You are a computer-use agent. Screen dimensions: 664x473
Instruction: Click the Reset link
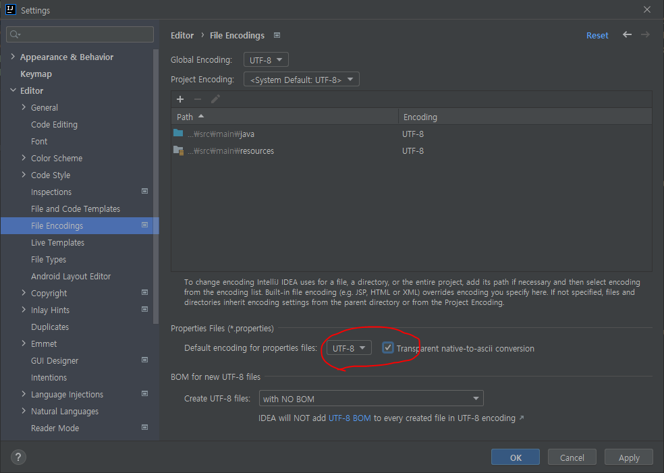[597, 36]
